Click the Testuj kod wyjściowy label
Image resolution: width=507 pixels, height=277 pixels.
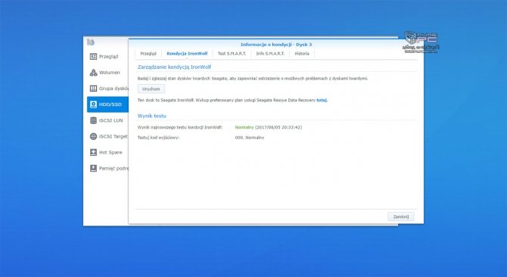click(x=158, y=138)
